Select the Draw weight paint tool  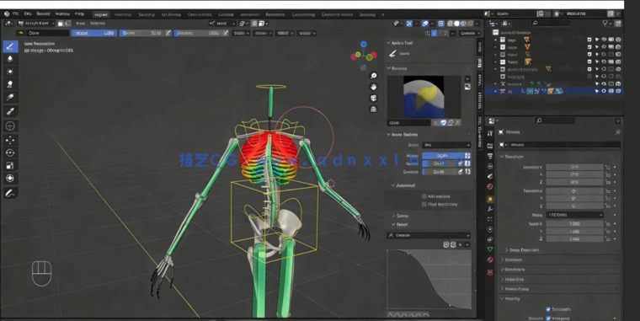click(10, 46)
